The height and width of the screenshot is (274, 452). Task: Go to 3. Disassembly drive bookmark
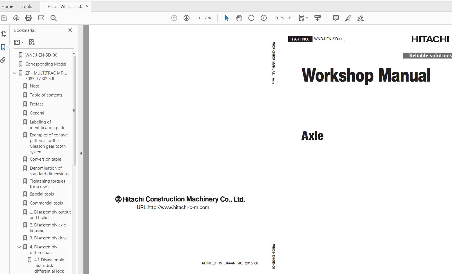click(49, 238)
